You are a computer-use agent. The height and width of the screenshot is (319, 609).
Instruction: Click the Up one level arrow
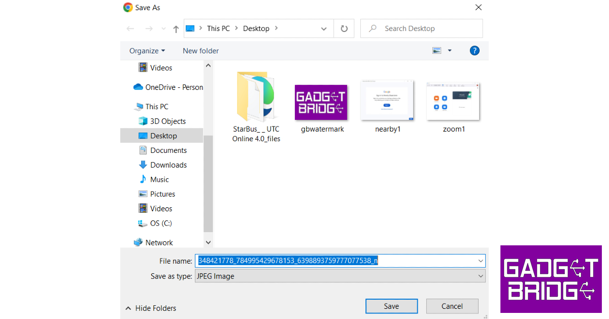click(176, 29)
